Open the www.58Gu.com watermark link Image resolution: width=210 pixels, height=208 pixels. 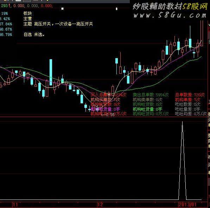[170, 15]
